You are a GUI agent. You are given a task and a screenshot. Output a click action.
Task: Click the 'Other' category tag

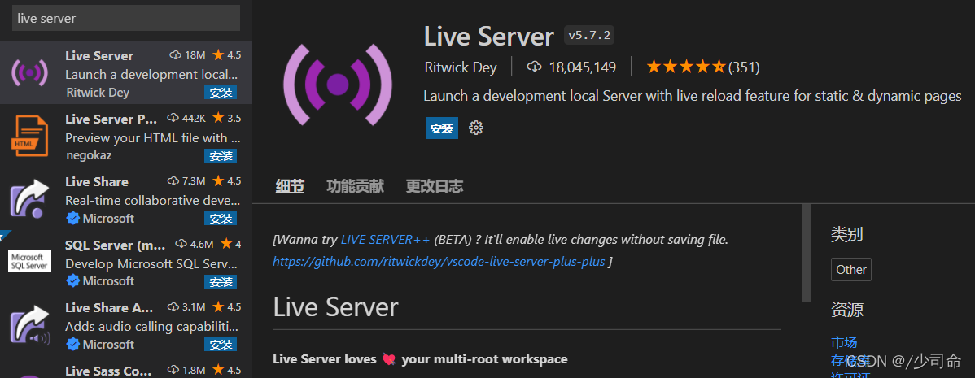850,269
